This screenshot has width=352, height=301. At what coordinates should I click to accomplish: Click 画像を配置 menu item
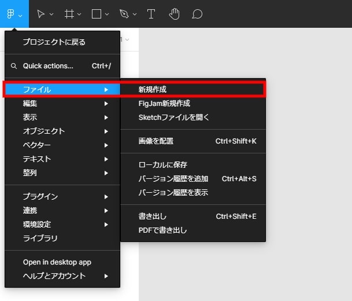tap(156, 141)
